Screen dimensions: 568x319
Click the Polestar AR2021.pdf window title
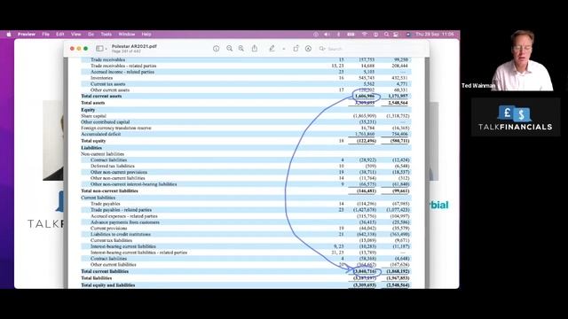134,46
